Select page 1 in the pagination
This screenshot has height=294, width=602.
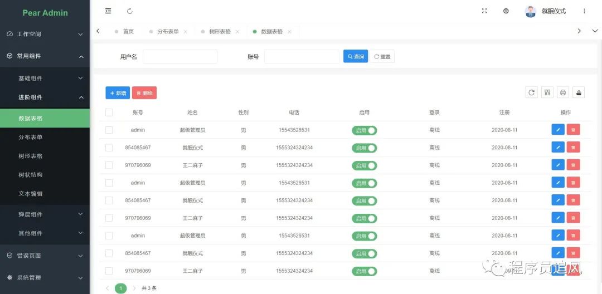coord(121,288)
